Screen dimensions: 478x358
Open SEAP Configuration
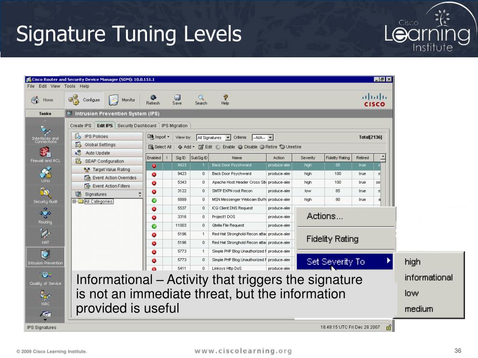(x=107, y=161)
